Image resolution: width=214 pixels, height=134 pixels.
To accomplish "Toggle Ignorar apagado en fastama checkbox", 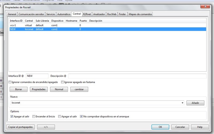I will coord(62,82).
